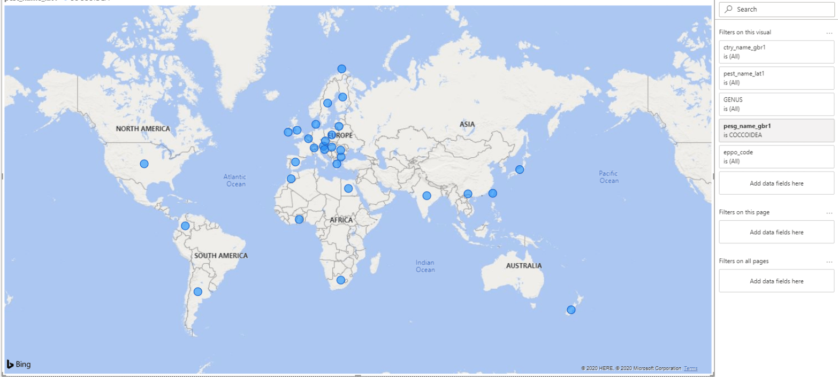
Task: Click the Bing logo on the map
Action: (19, 365)
